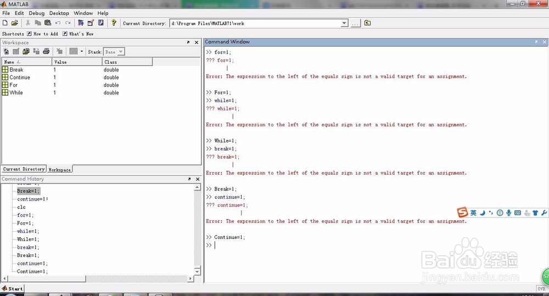This screenshot has width=549, height=296.
Task: Click the Help question mark icon
Action: tap(114, 23)
